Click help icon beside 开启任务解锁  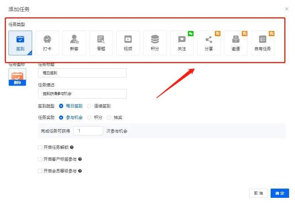72,147
